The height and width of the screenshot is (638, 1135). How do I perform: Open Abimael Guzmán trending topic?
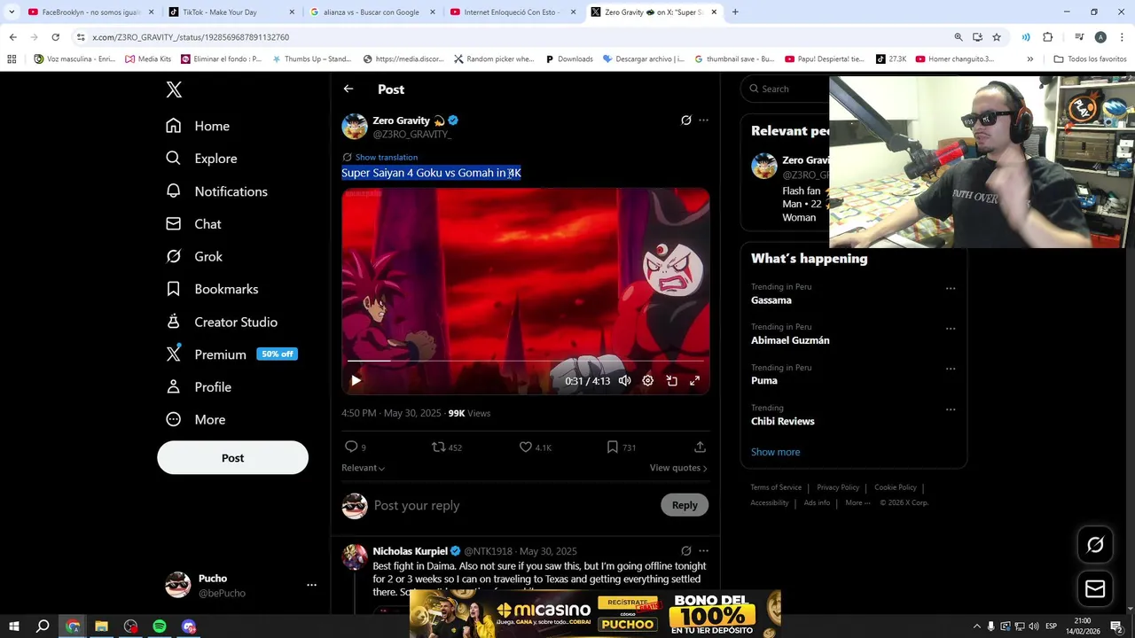point(790,340)
